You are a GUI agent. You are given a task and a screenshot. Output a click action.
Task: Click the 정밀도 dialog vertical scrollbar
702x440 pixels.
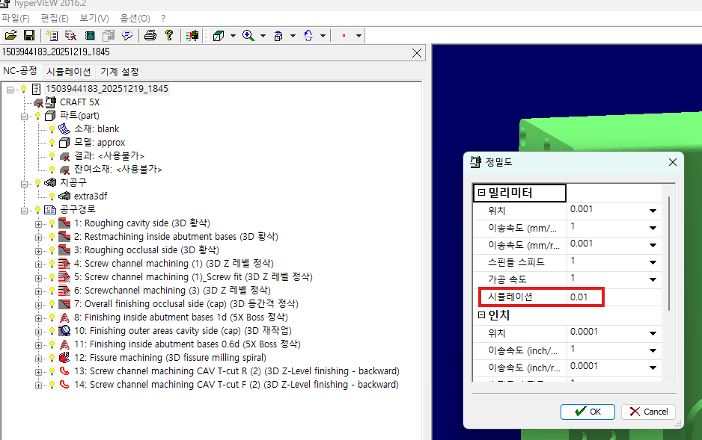tap(668, 254)
